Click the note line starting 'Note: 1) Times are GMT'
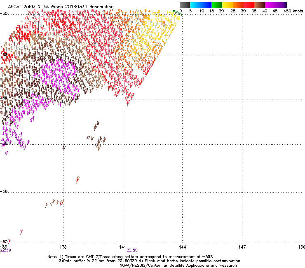305x268 pixels. coord(130,257)
